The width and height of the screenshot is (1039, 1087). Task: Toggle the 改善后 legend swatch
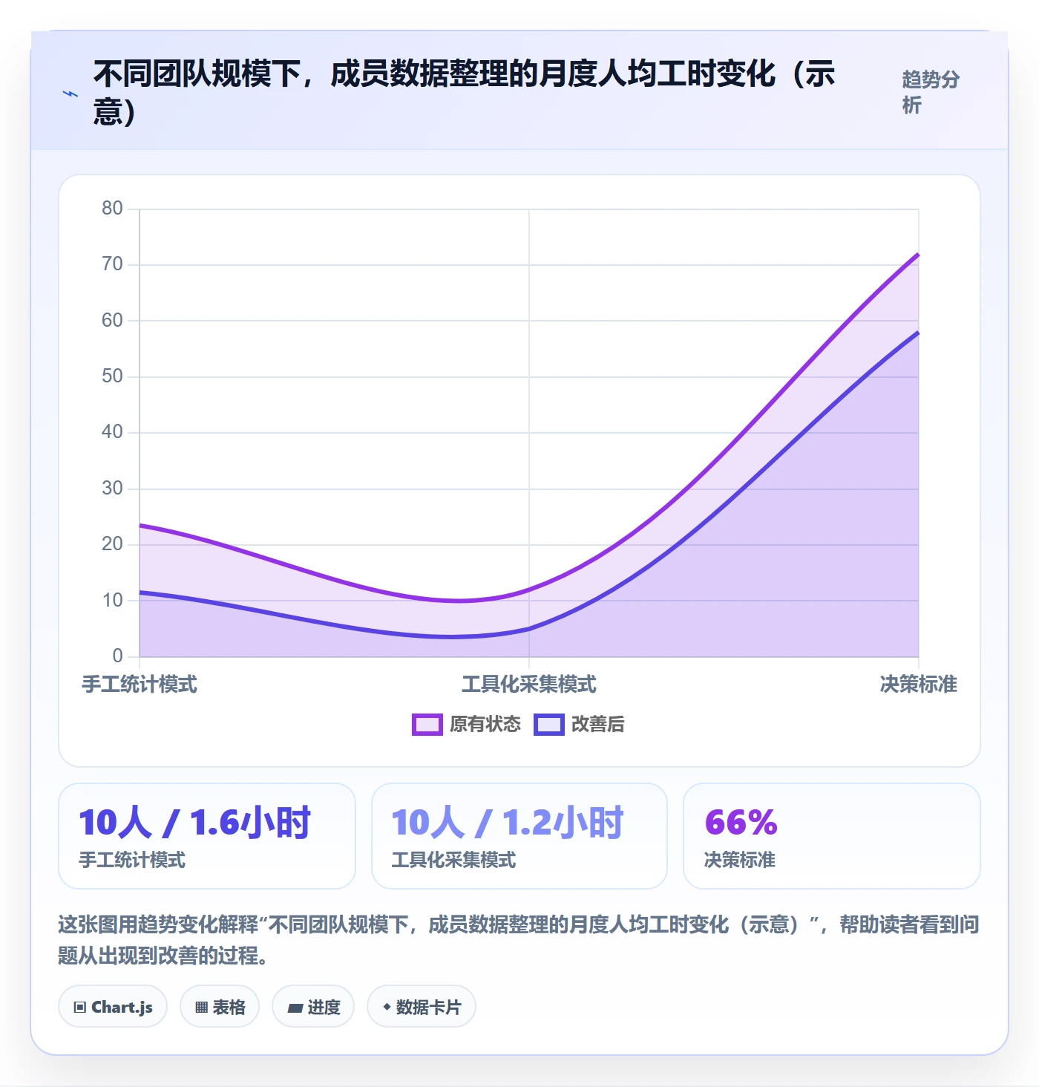(549, 724)
